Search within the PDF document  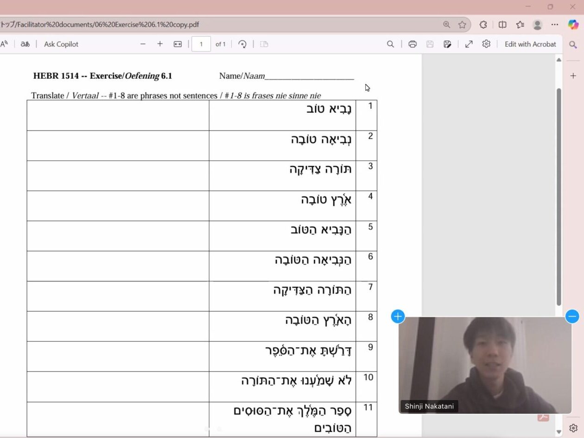(390, 44)
